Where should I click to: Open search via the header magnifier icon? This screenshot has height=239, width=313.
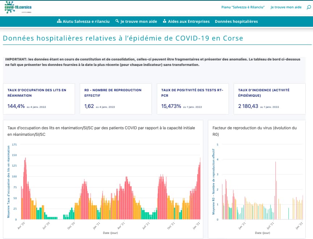point(308,7)
